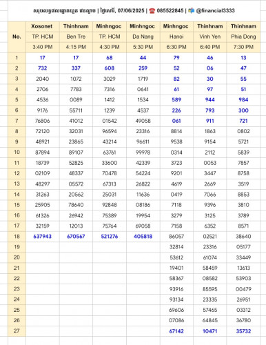
Task: Click the mailbox icon before @financial3333
Action: (x=191, y=10)
